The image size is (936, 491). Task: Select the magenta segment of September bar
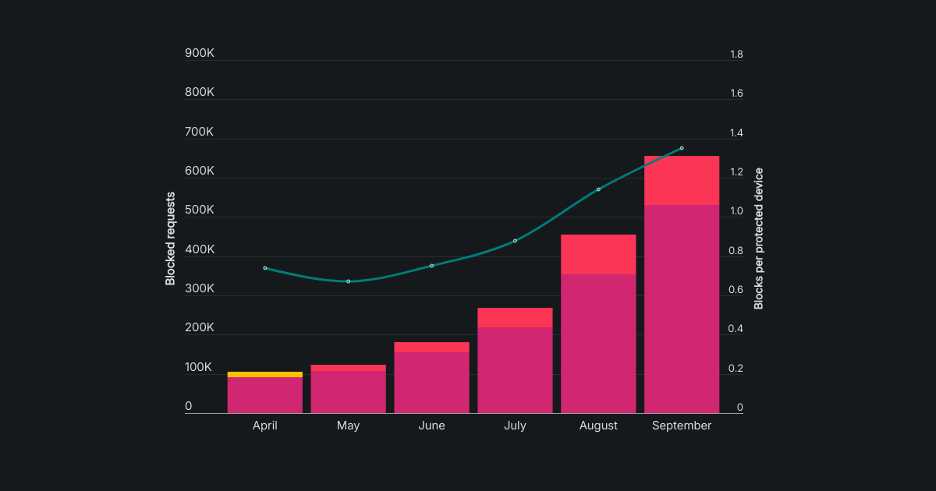[682, 309]
